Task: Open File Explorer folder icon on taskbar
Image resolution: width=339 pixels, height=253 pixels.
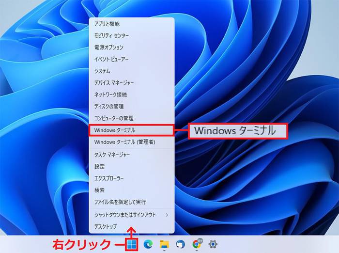Action: point(164,244)
